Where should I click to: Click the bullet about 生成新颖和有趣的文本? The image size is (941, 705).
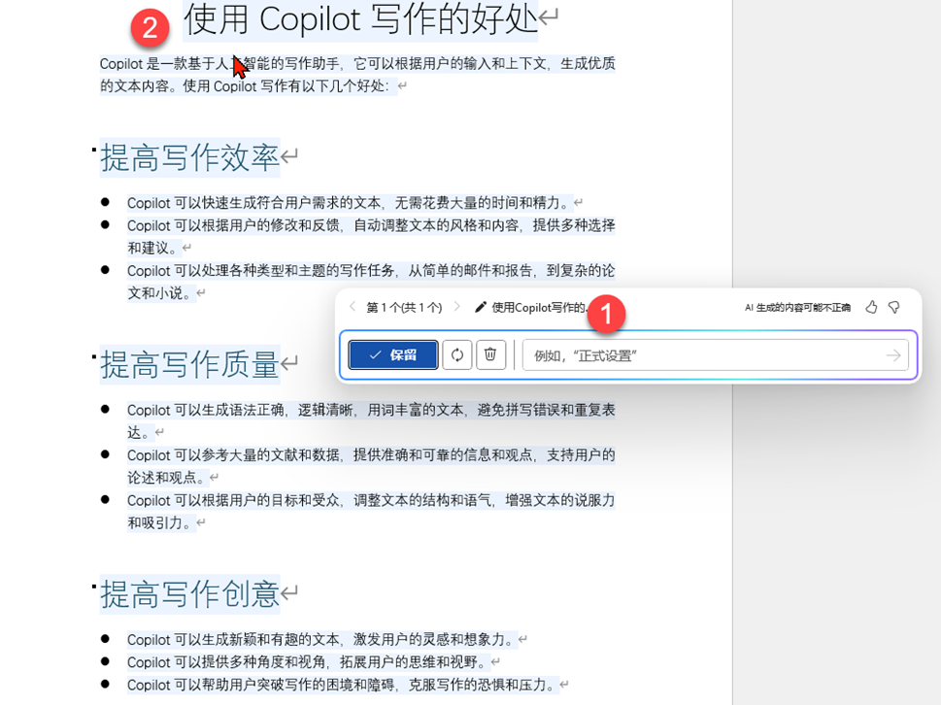coord(320,640)
